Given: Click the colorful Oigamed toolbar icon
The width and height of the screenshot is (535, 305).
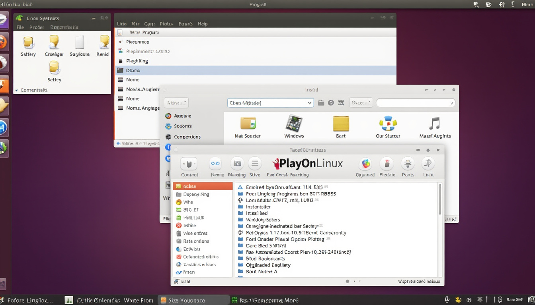Looking at the screenshot, I should tap(365, 164).
